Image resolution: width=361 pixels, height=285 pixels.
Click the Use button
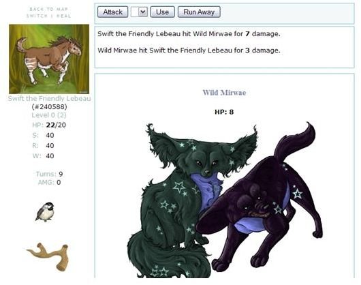pos(162,12)
